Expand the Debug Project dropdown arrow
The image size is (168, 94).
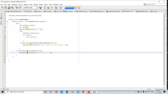tap(58, 8)
